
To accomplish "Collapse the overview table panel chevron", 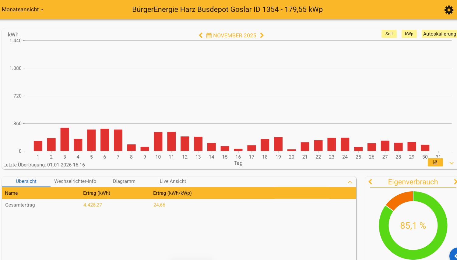I will click(350, 182).
